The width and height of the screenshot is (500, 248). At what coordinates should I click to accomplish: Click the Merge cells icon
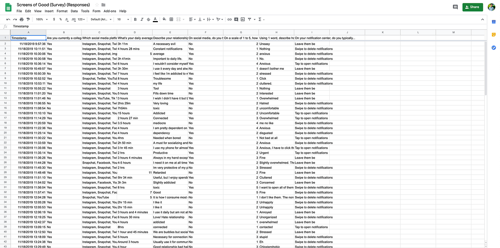click(179, 19)
